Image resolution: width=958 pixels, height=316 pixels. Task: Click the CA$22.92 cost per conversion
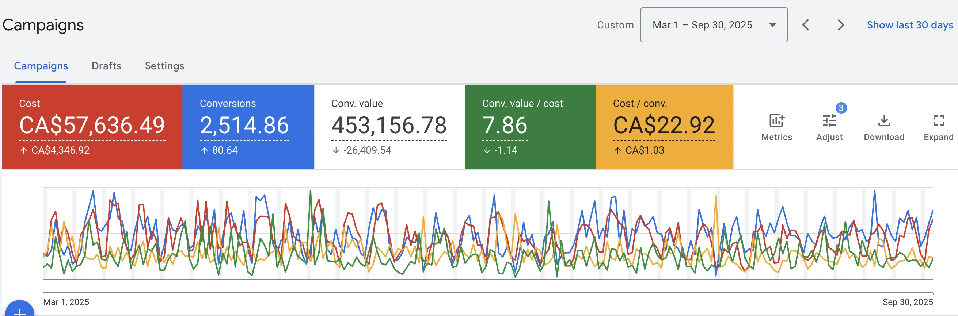(664, 125)
